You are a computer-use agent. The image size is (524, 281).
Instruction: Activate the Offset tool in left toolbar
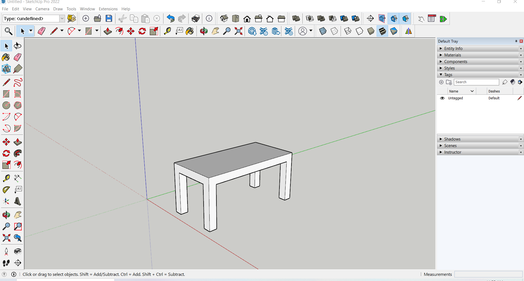[18, 165]
